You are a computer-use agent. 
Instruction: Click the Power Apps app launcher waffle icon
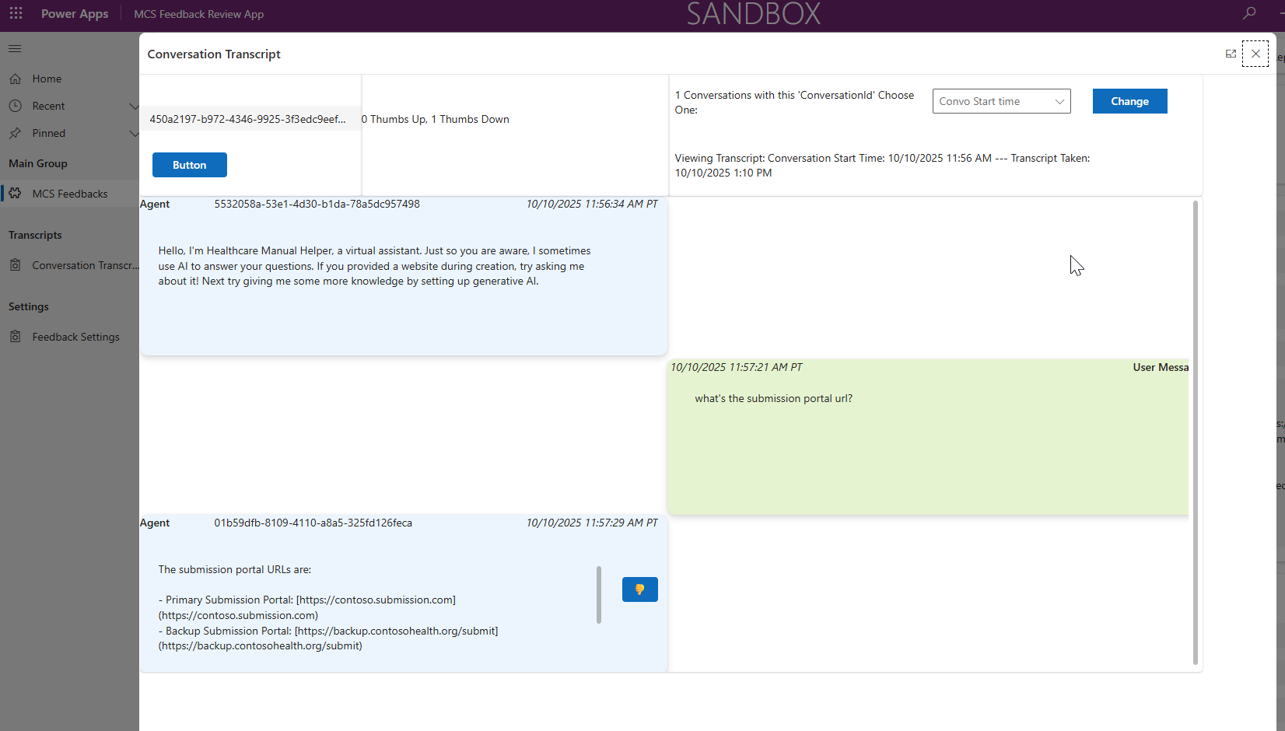tap(16, 13)
